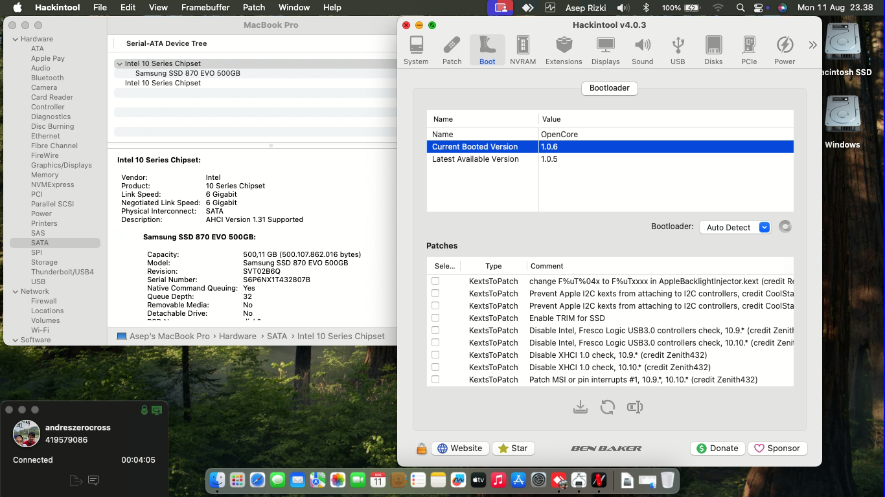Image resolution: width=885 pixels, height=497 pixels.
Task: Click the download icon below patches list
Action: [580, 407]
